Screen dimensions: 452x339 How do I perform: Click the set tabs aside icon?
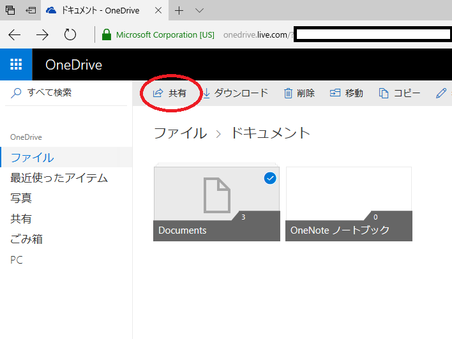pyautogui.click(x=31, y=10)
